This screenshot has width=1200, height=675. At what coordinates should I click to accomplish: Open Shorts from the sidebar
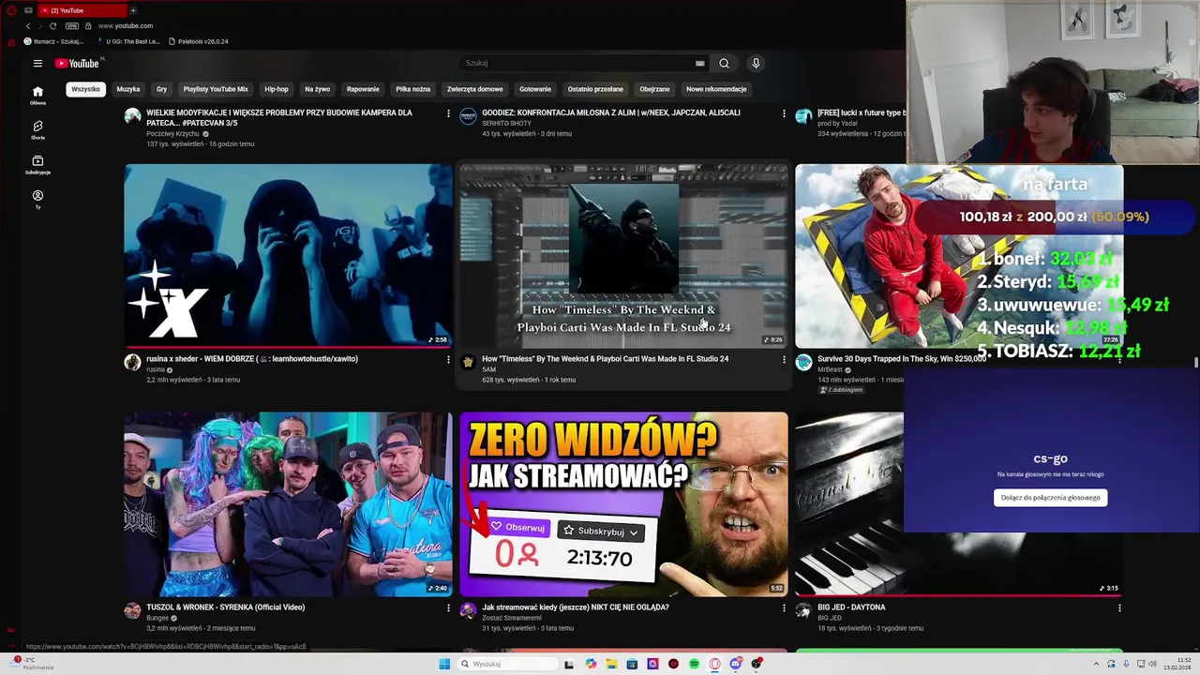click(x=37, y=129)
